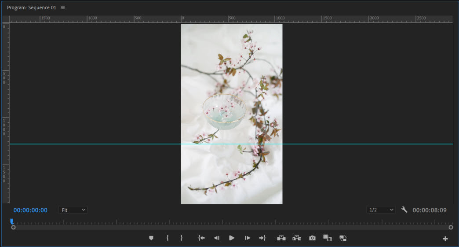Open the Program Sequence 01 panel menu
The width and height of the screenshot is (459, 247).
click(x=62, y=7)
